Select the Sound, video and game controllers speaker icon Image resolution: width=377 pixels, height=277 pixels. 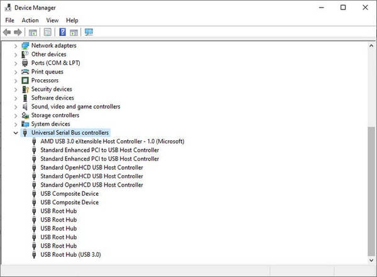[x=25, y=106]
